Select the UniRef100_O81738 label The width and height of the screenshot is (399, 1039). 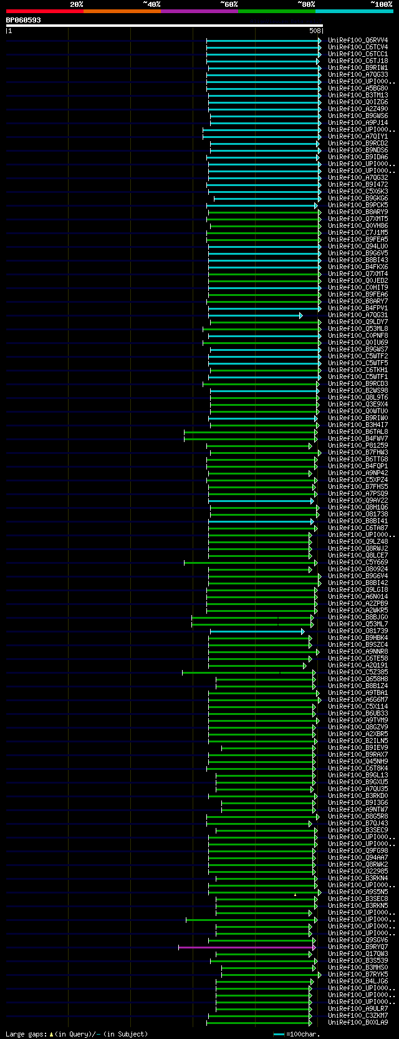358,515
